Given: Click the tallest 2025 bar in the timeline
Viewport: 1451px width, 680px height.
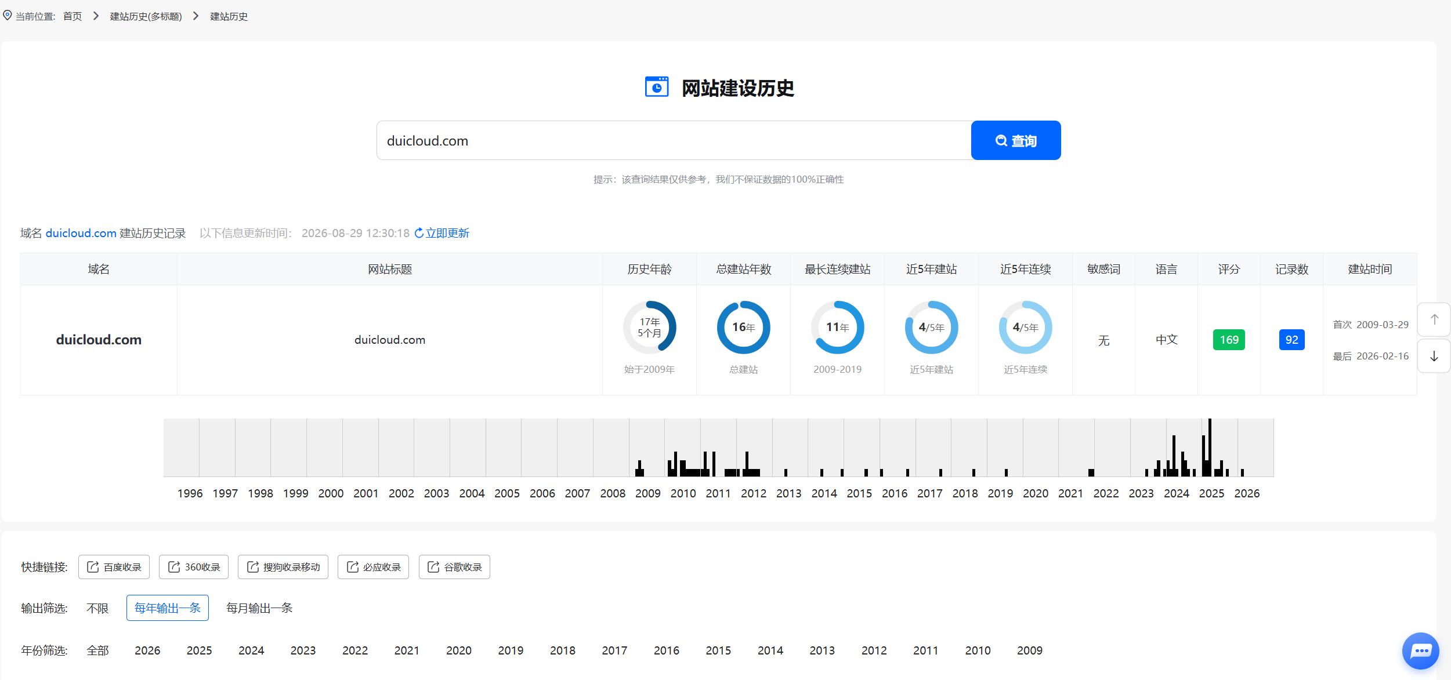Looking at the screenshot, I should tap(1210, 448).
